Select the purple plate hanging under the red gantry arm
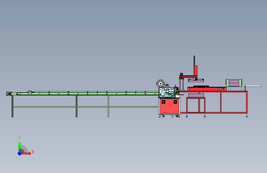 point(196,81)
